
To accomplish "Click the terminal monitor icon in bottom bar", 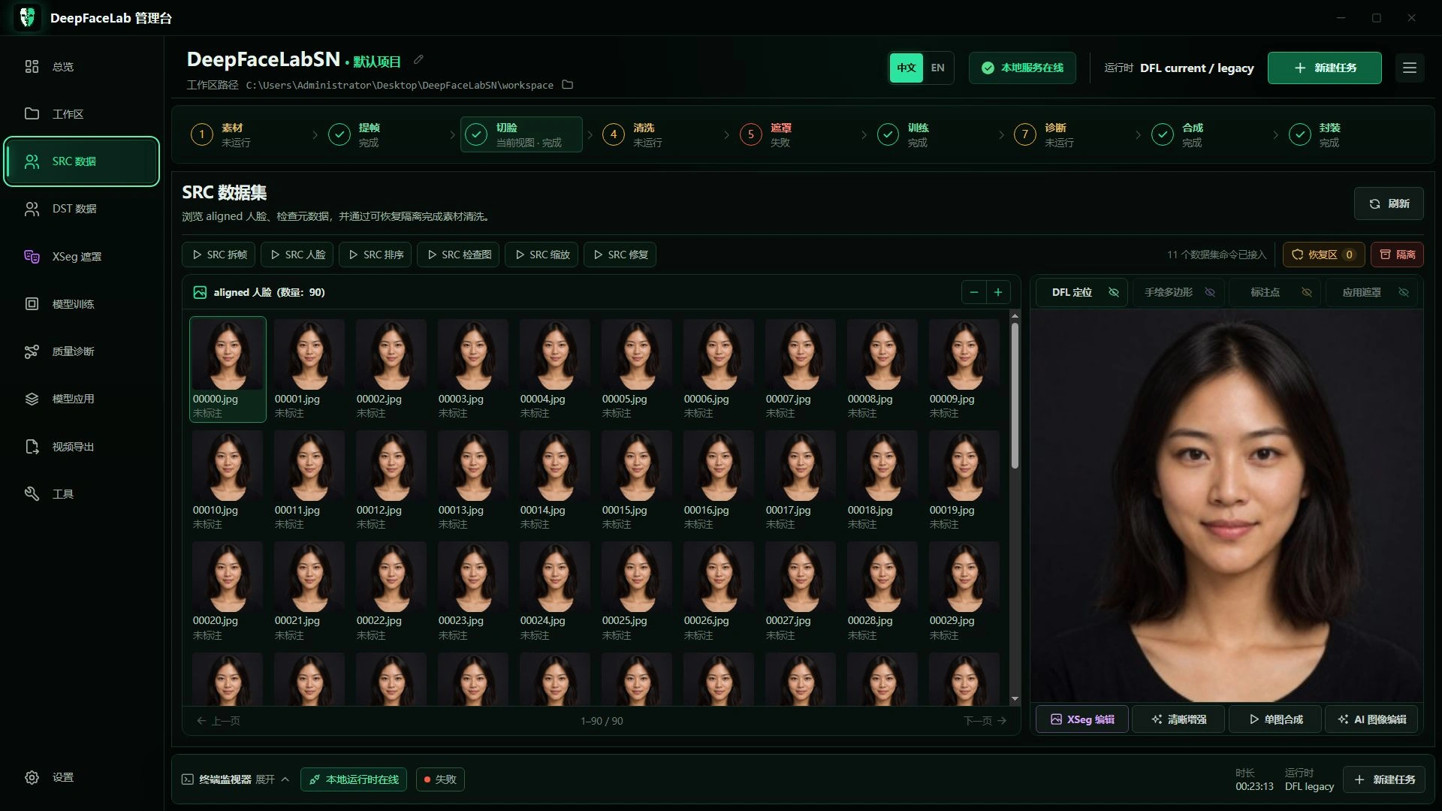I will (x=188, y=779).
